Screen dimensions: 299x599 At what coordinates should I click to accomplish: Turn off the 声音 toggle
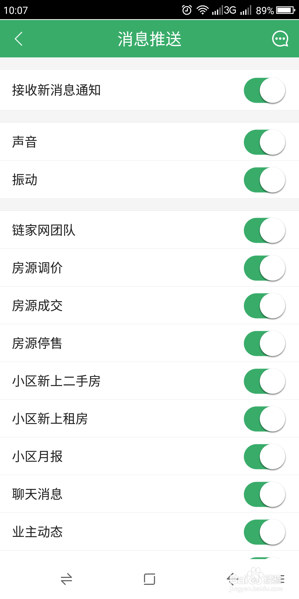[x=265, y=142]
